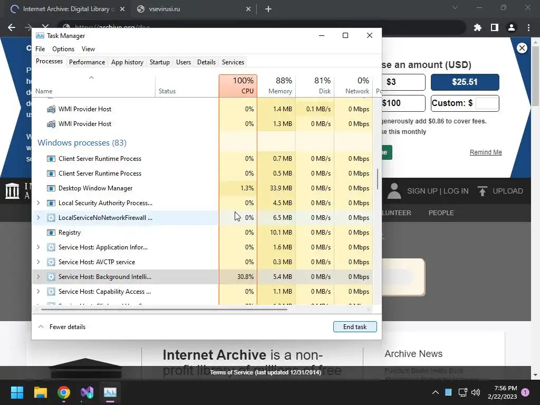Select the Windows processes (83) group header
Screen dimensions: 540x405
pos(82,142)
